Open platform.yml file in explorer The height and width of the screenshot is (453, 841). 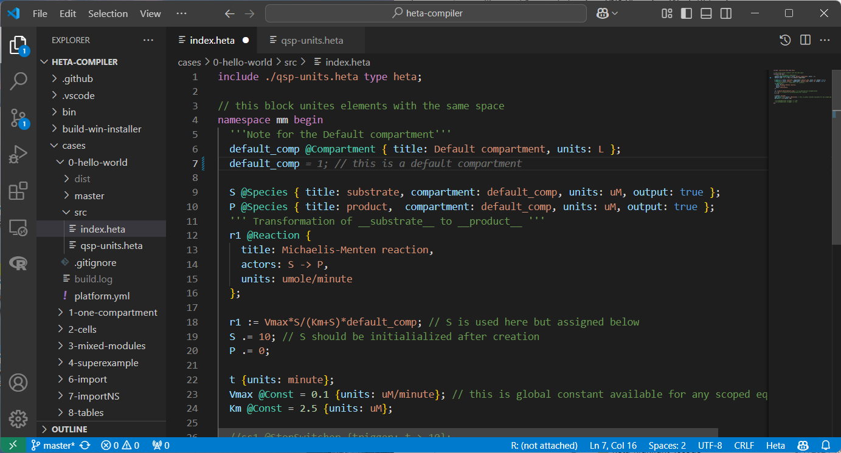pos(101,296)
